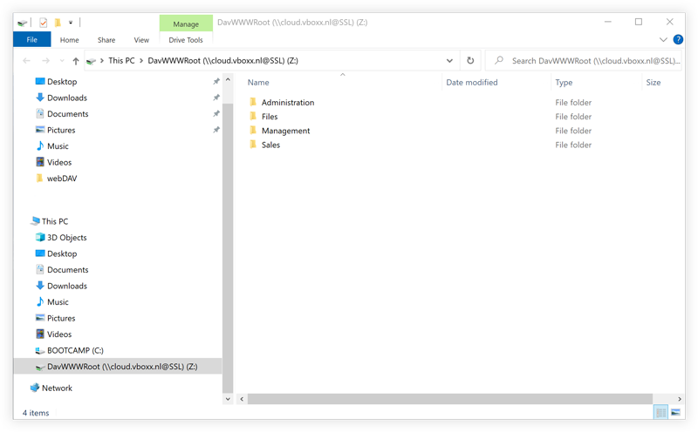Select the Administration folder
Image resolution: width=698 pixels, height=432 pixels.
288,102
